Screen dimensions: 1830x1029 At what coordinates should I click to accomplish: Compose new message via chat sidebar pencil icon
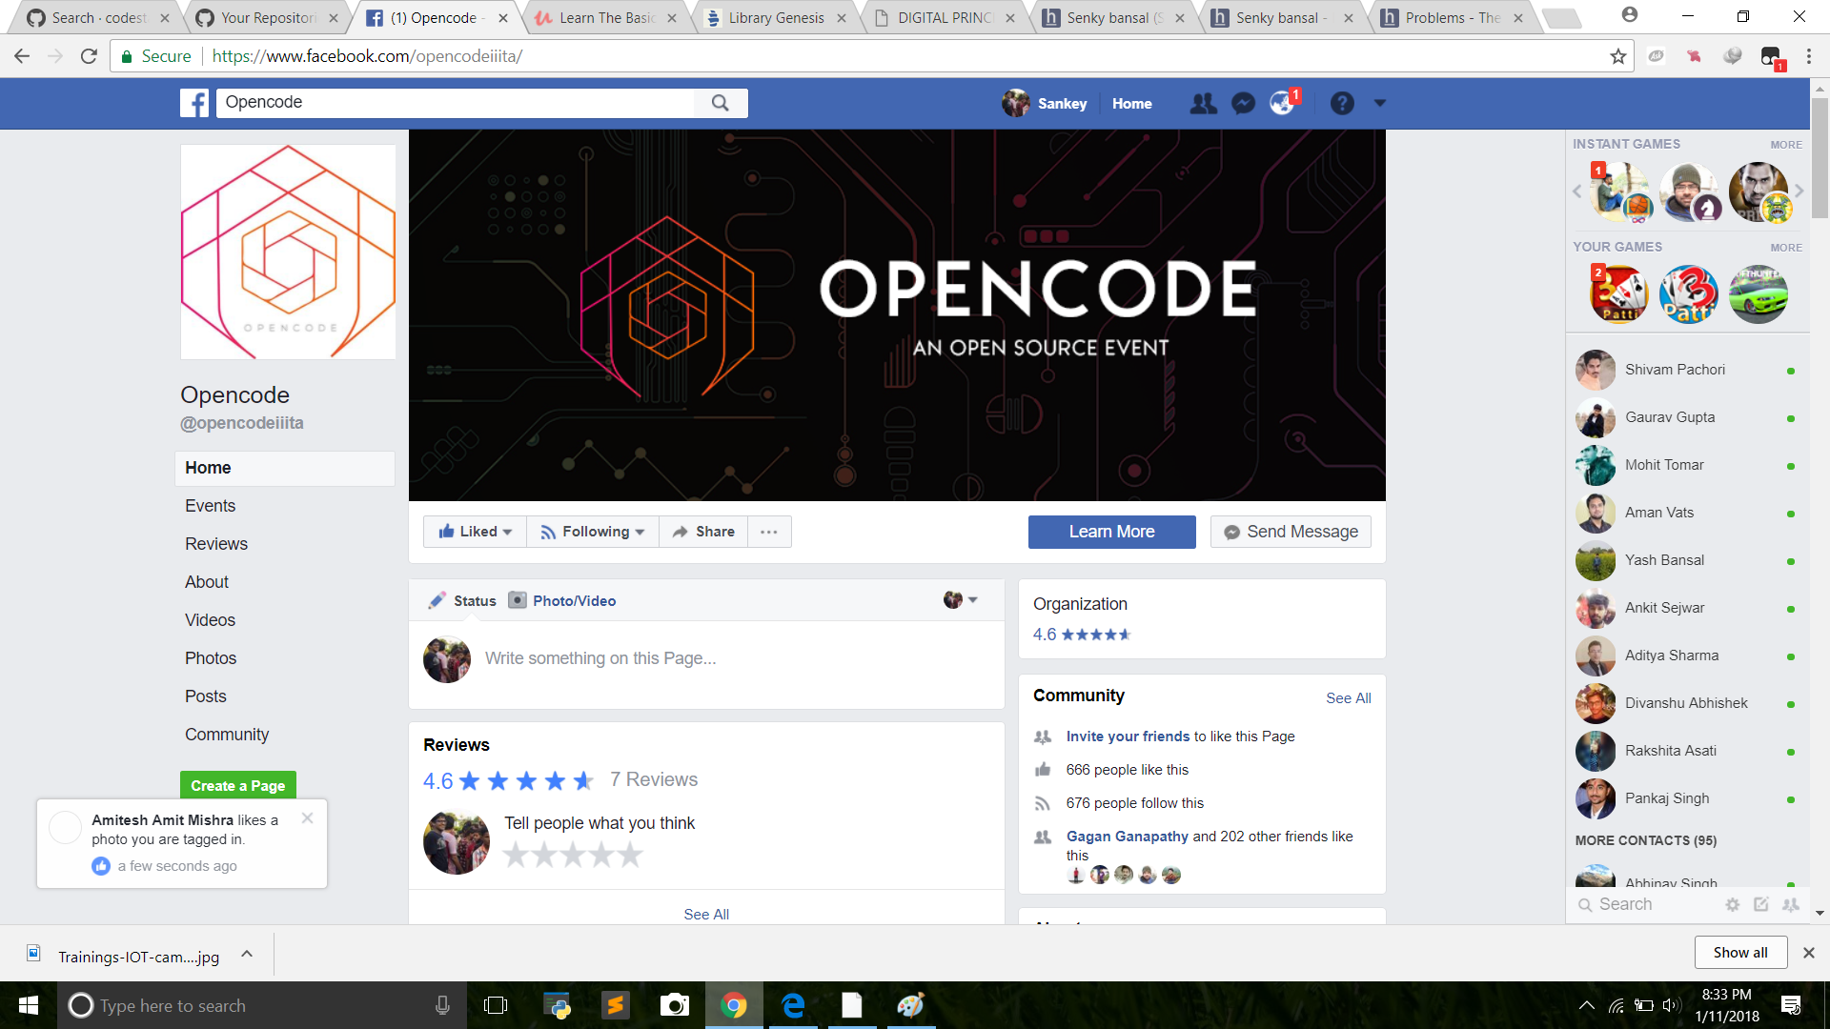tap(1760, 904)
